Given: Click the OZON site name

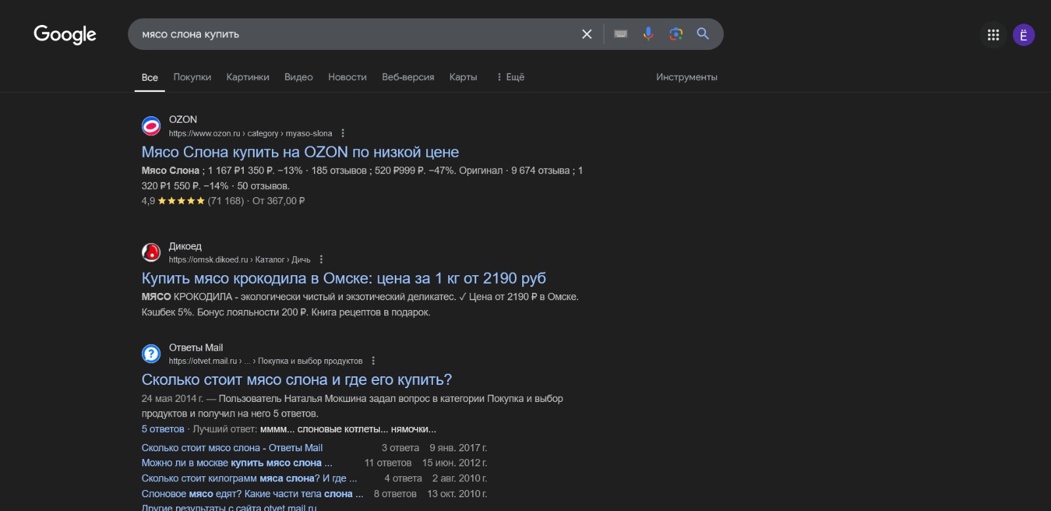Looking at the screenshot, I should pos(183,120).
